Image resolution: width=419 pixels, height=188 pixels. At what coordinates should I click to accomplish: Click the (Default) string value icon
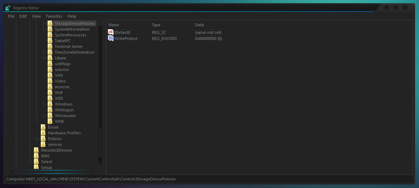click(111, 32)
